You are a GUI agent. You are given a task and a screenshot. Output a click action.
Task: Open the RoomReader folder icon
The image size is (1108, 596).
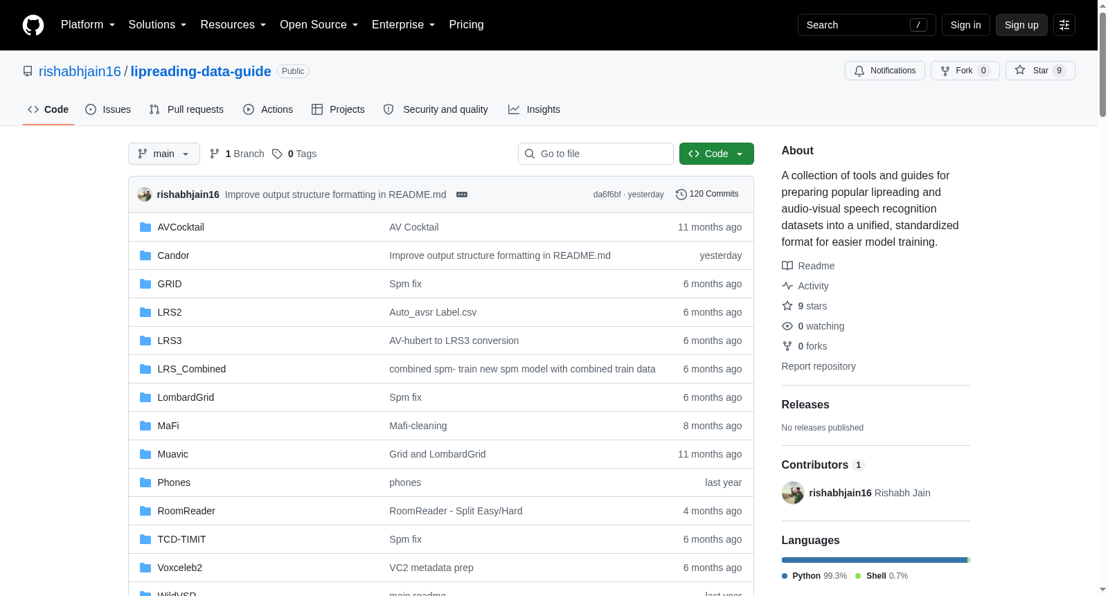click(145, 511)
